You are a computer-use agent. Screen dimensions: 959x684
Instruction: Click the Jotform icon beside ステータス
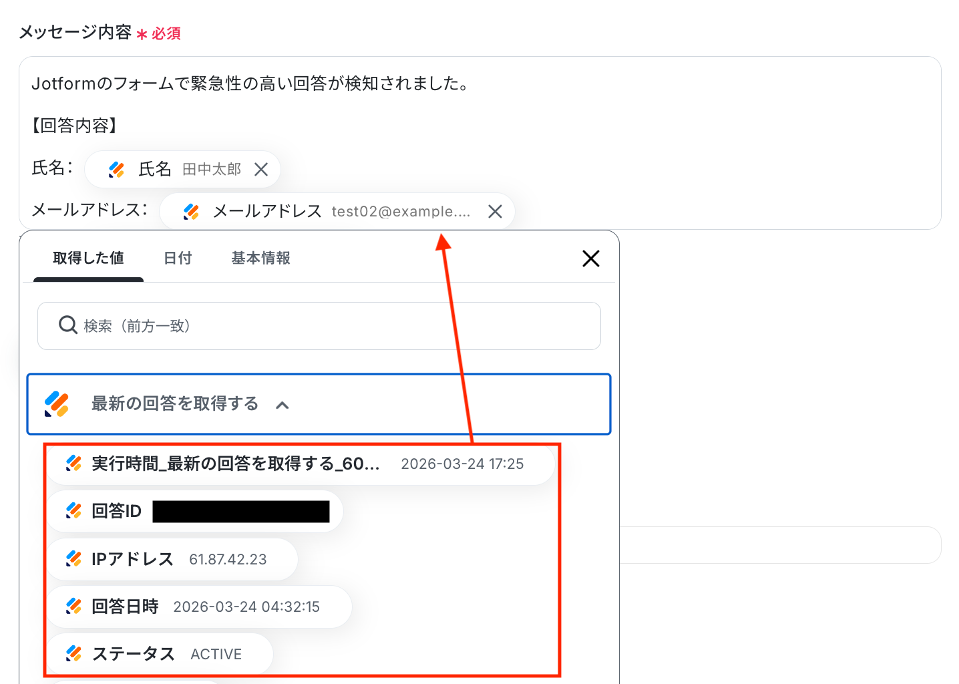73,654
